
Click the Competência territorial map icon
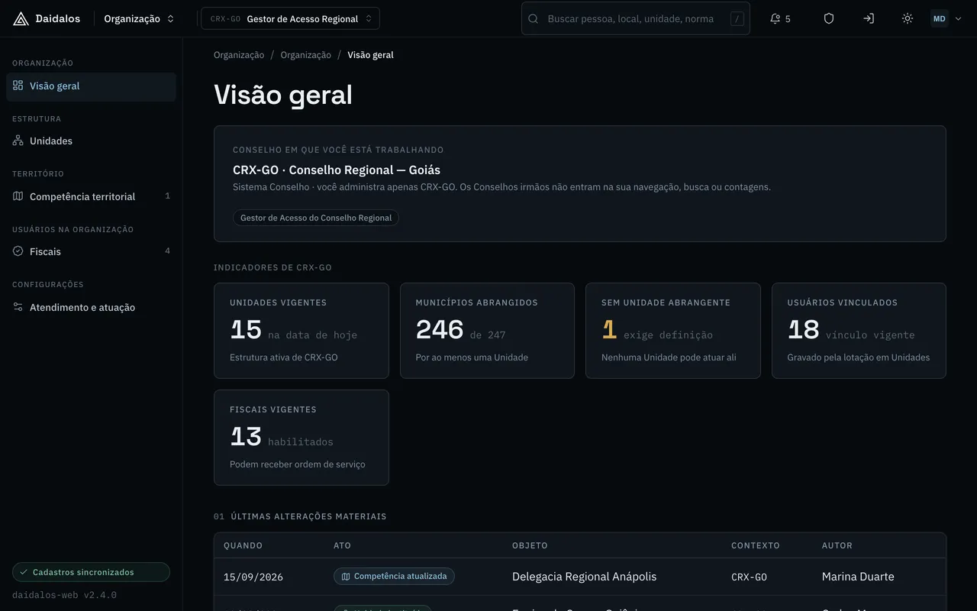pyautogui.click(x=18, y=196)
